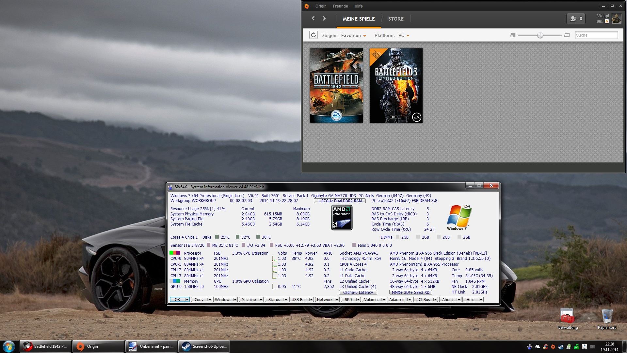627x353 pixels.
Task: Click the Origin tray icon
Action: [x=553, y=347]
